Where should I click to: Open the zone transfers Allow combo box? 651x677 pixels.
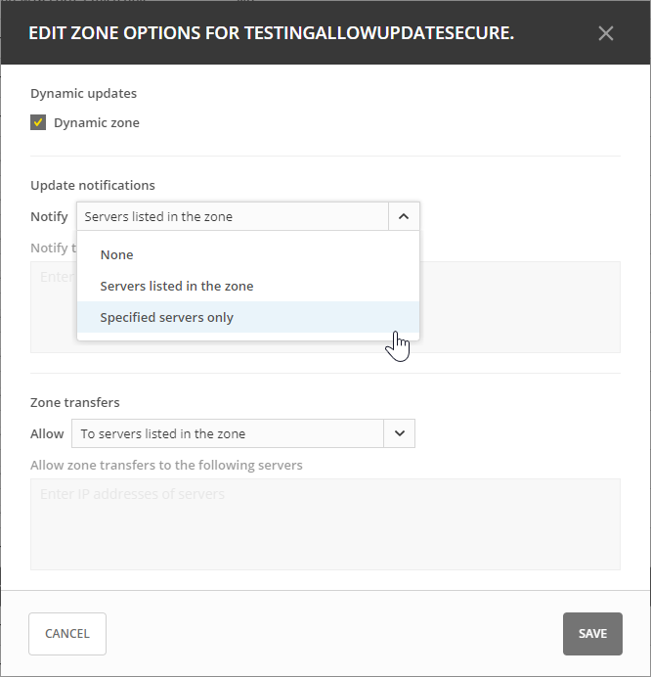(x=230, y=433)
